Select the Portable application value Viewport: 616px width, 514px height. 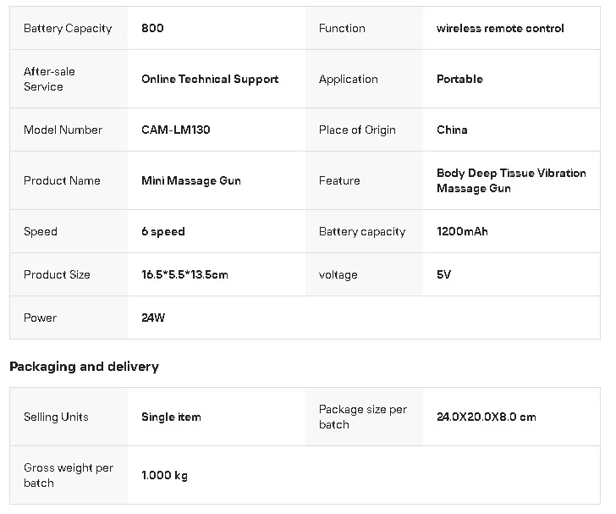[x=459, y=79]
